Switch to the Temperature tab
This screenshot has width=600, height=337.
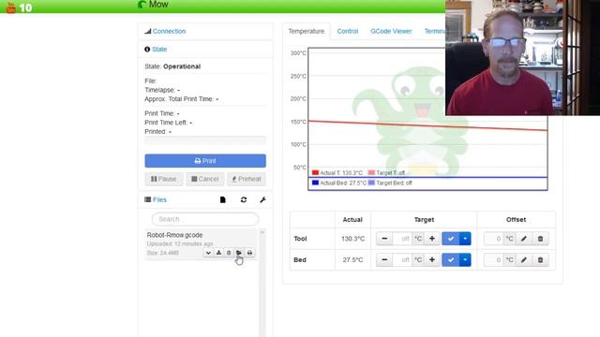(307, 31)
